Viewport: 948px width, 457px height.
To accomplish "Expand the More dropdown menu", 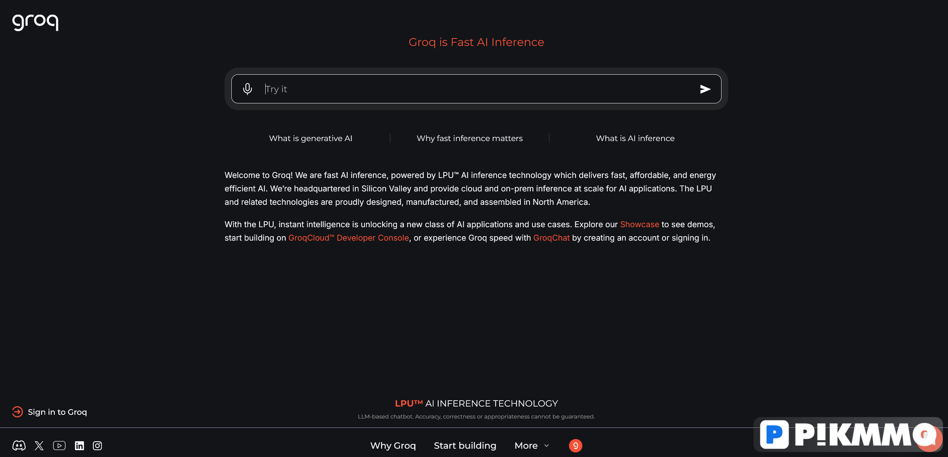I will point(532,446).
